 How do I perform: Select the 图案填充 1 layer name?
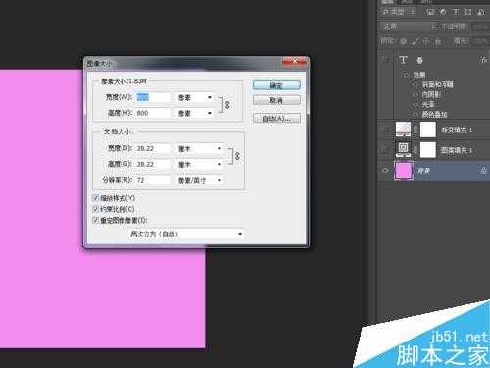click(457, 150)
